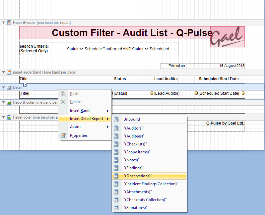The width and height of the screenshot is (265, 215).
Task: Select the Gael logo image
Action: (228, 37)
